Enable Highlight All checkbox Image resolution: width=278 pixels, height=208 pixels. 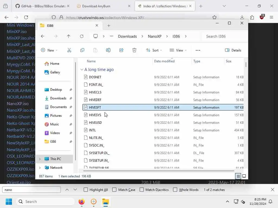point(86,190)
